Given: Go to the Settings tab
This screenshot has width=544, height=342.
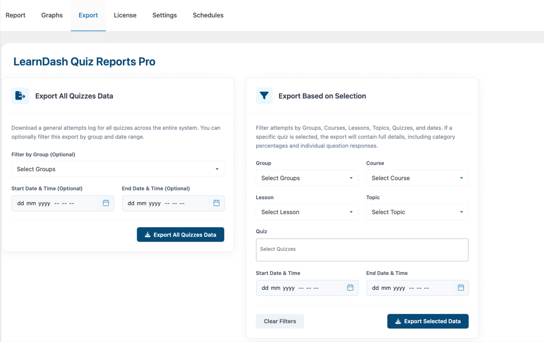Looking at the screenshot, I should click(165, 15).
